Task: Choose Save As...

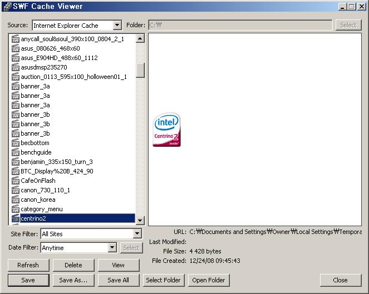Action: 73,280
